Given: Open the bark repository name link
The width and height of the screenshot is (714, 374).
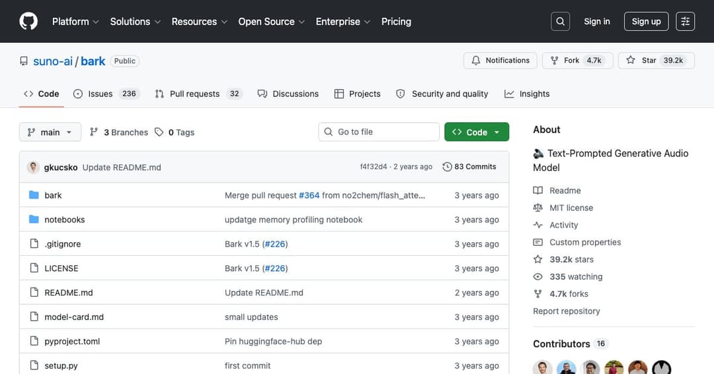Looking at the screenshot, I should coord(93,61).
